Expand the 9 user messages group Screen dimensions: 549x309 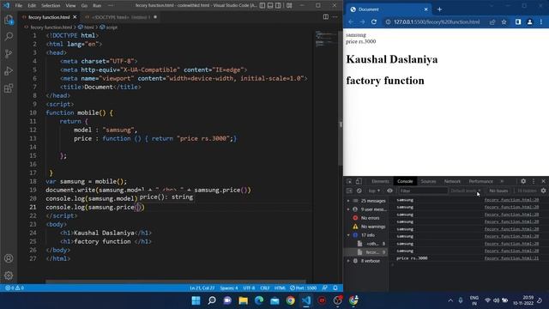[x=348, y=209]
